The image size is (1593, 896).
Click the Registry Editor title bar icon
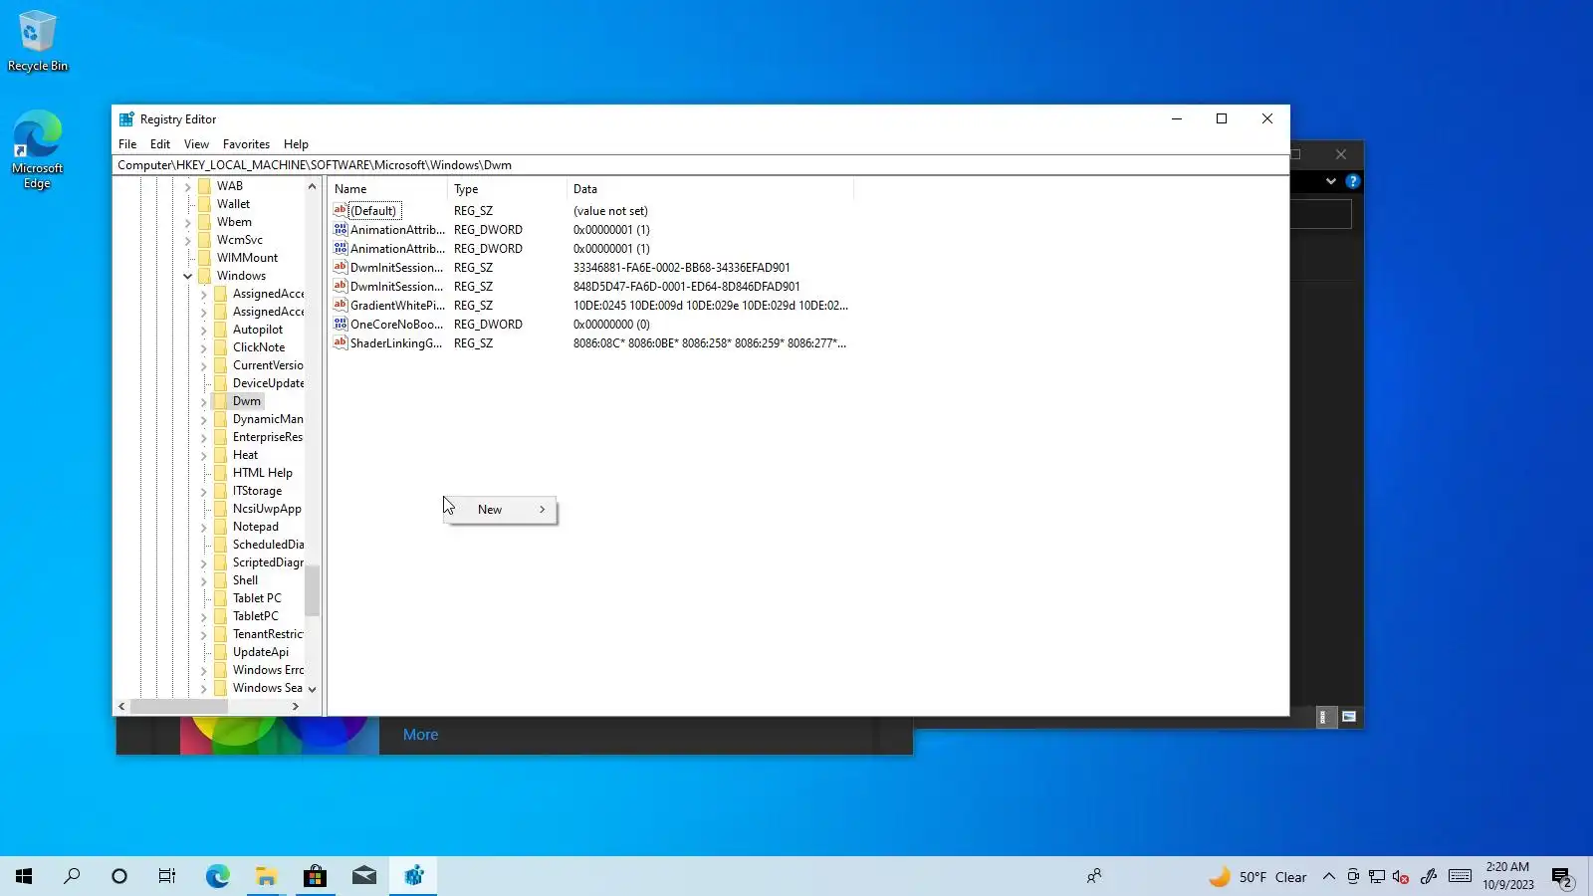pyautogui.click(x=126, y=119)
